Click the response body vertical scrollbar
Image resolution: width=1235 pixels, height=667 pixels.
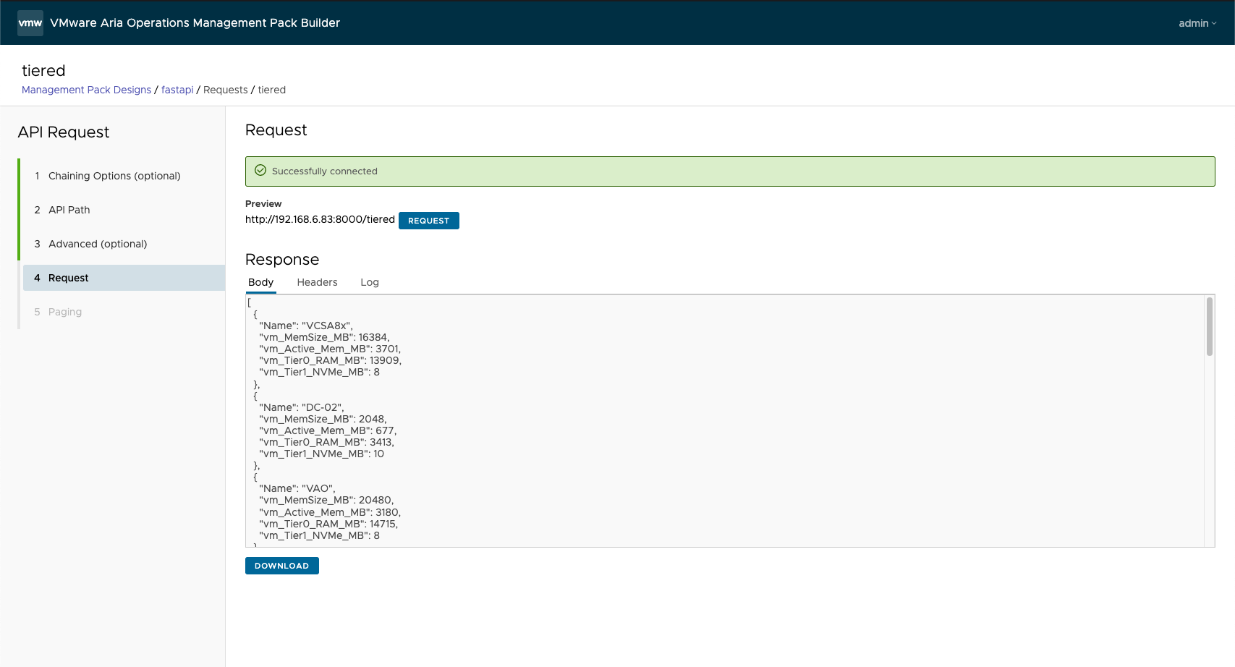[x=1209, y=327]
